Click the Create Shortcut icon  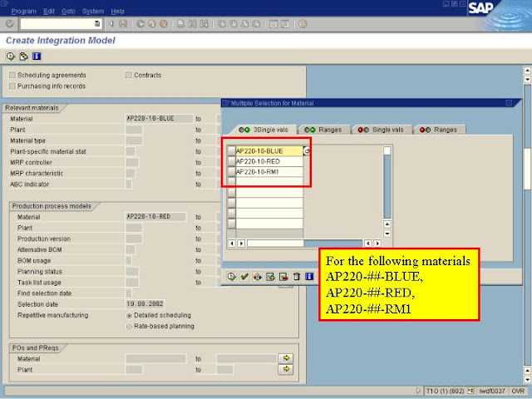(284, 24)
